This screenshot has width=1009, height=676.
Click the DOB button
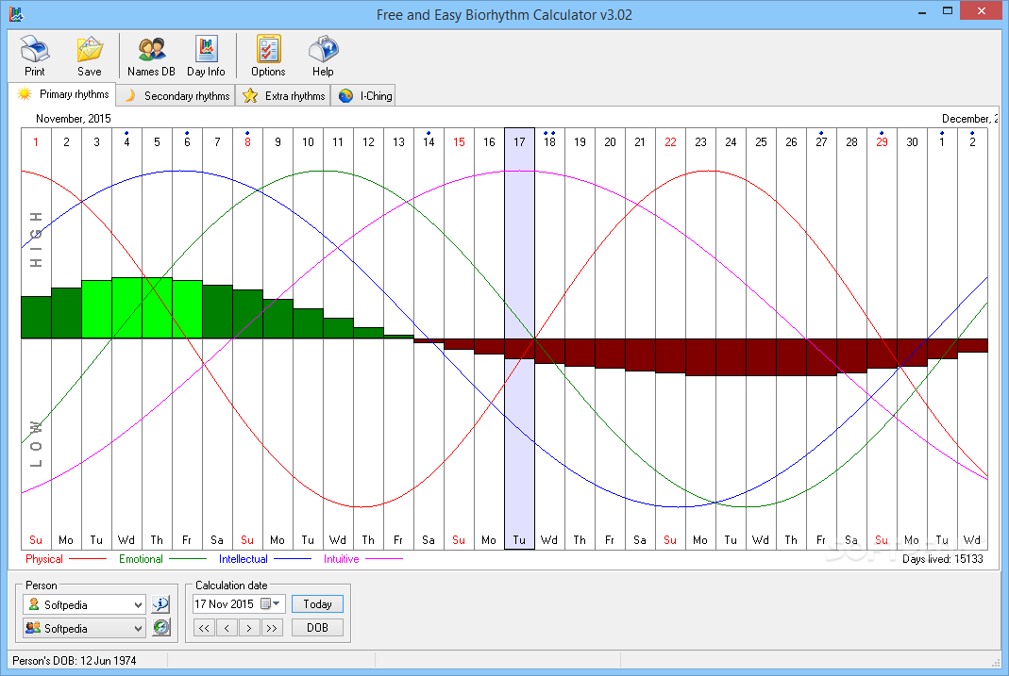pos(317,627)
